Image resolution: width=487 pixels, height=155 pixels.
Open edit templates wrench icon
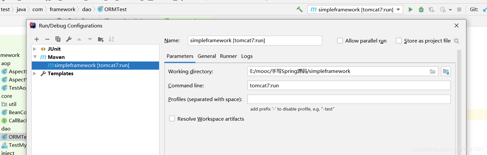pos(69,39)
